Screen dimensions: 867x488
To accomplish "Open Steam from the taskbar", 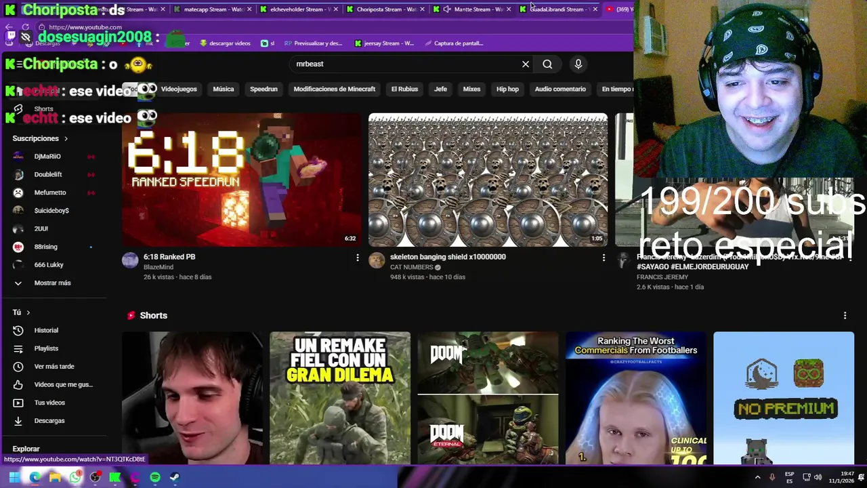I will tap(175, 477).
